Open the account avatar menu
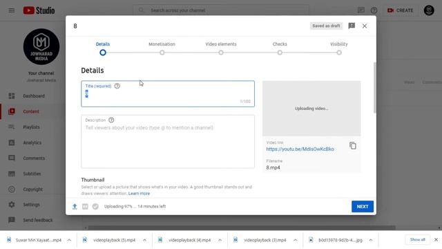Screen dimensions: 442x249 pyautogui.click(x=429, y=10)
